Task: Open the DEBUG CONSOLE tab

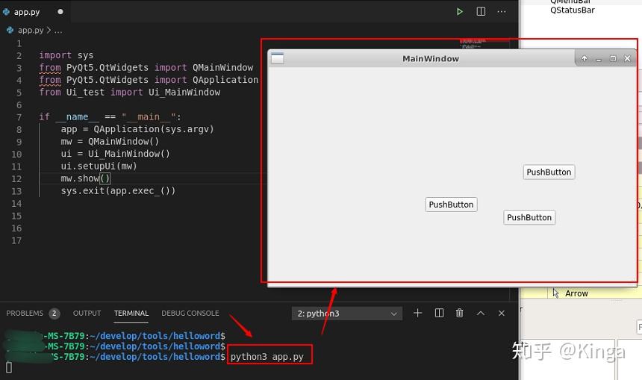Action: pos(190,314)
